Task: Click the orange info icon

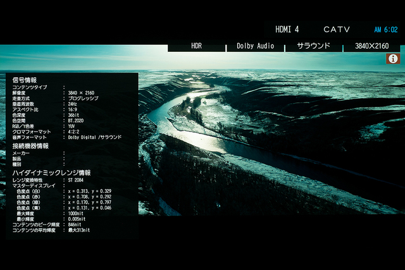Action: 393,58
